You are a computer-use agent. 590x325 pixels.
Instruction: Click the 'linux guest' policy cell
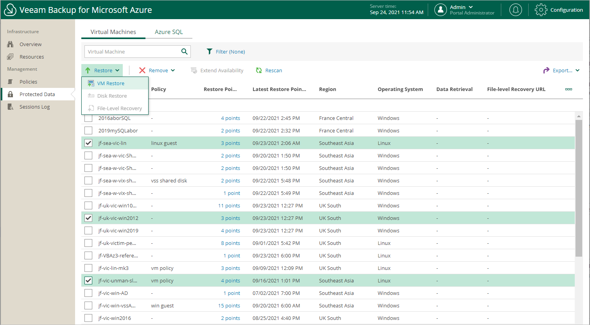click(164, 143)
